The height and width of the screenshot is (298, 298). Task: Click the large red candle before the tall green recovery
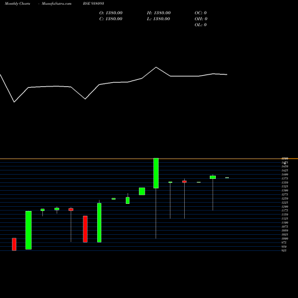coord(85,229)
